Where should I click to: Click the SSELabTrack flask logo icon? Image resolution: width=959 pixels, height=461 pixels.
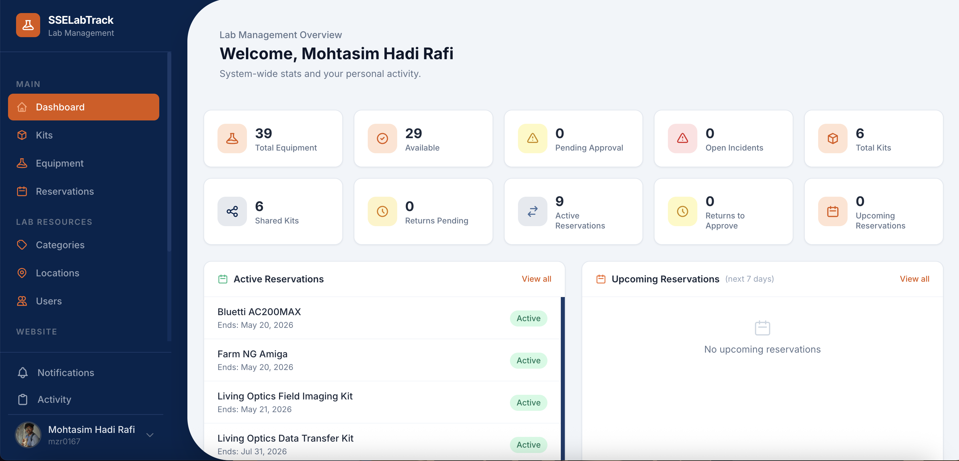(28, 25)
